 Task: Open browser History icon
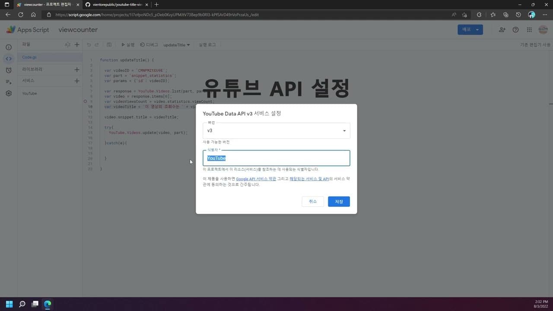518,15
